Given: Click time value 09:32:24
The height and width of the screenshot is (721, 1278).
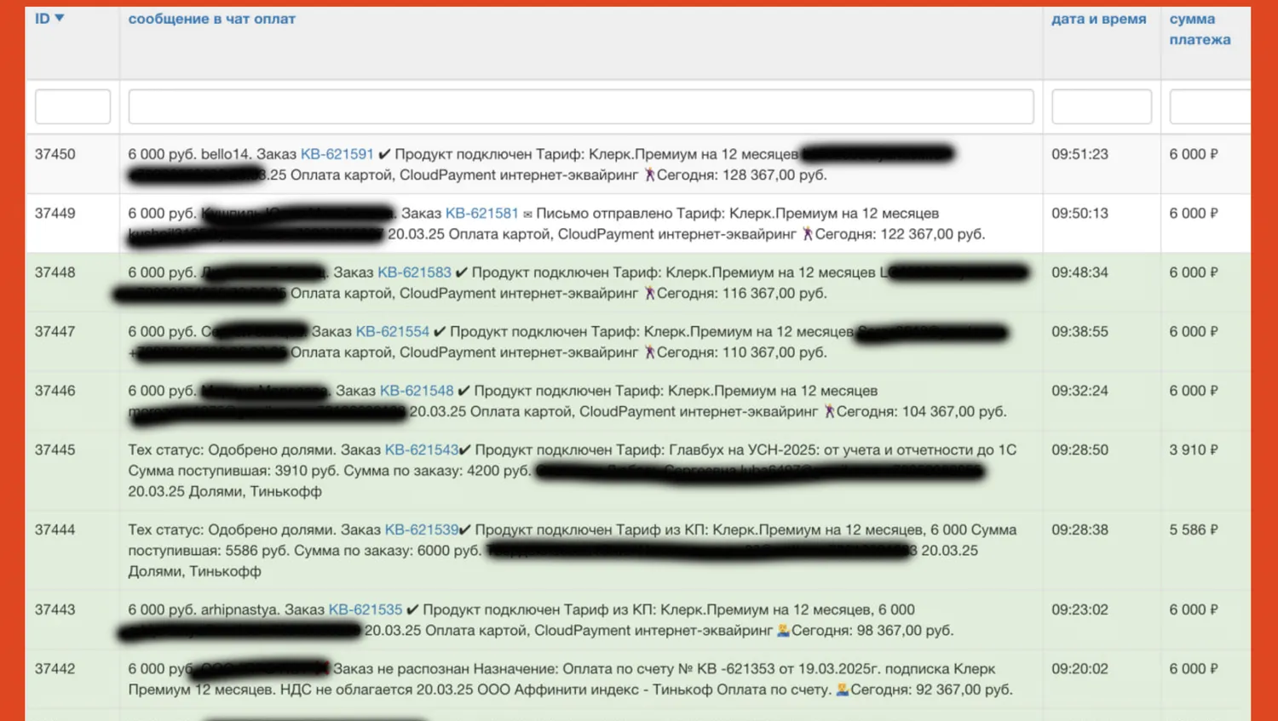Looking at the screenshot, I should click(x=1079, y=391).
